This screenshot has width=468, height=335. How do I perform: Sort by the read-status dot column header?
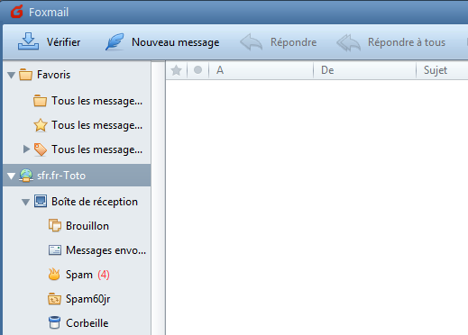(197, 70)
